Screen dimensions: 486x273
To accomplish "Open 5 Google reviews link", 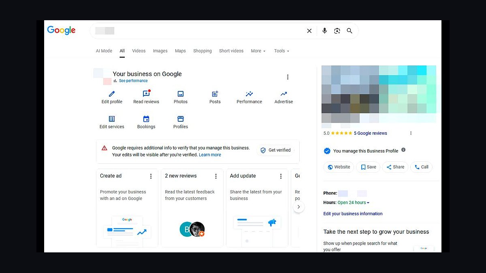I will click(371, 133).
